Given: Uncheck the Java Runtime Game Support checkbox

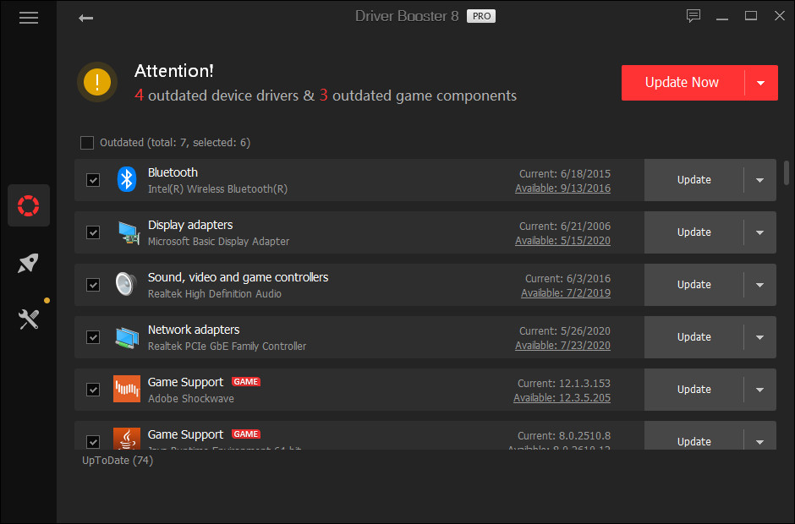Looking at the screenshot, I should tap(93, 442).
